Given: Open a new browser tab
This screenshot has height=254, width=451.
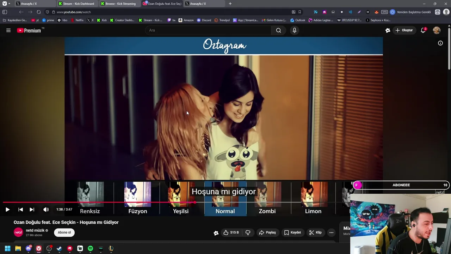Looking at the screenshot, I should [x=230, y=4].
